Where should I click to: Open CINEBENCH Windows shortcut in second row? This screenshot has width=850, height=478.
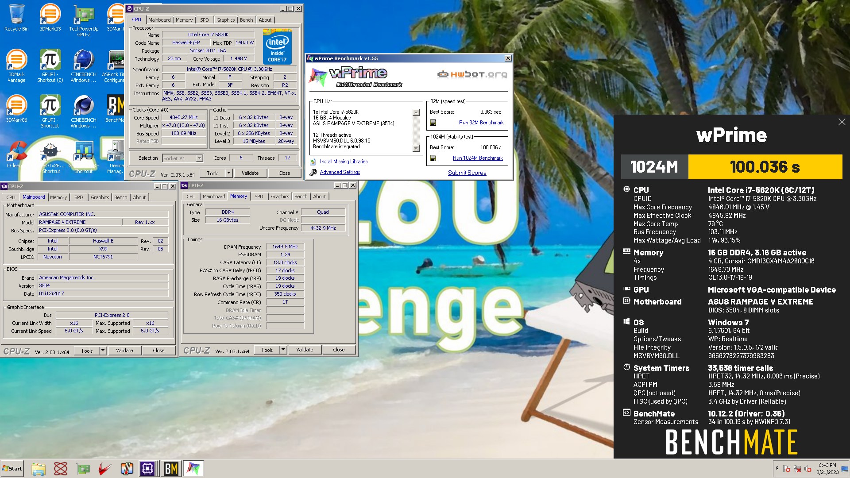(84, 66)
